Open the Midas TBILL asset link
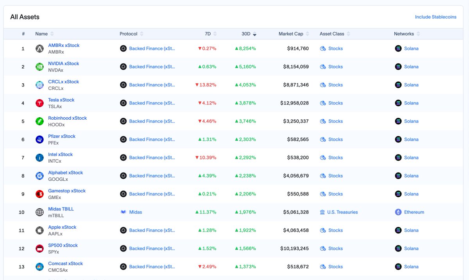Image resolution: width=469 pixels, height=280 pixels. pos(61,209)
